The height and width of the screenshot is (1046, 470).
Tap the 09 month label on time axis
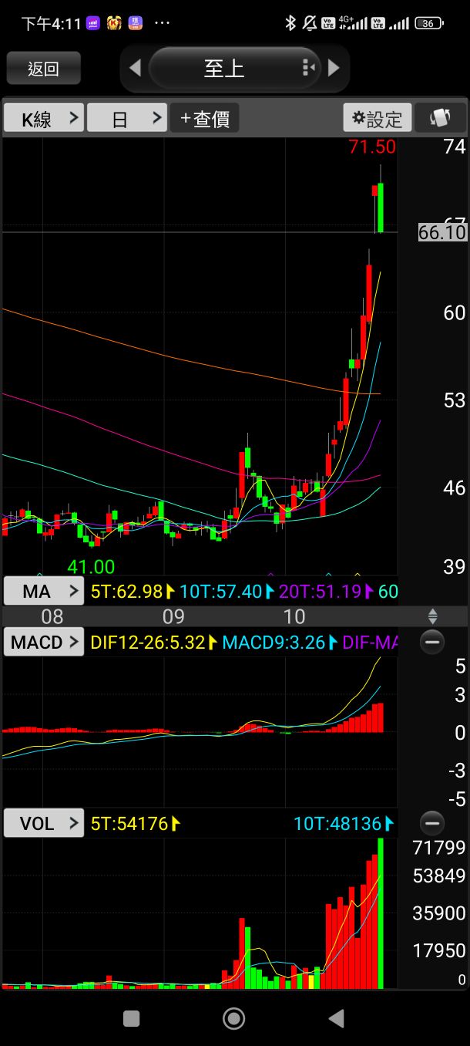(173, 616)
